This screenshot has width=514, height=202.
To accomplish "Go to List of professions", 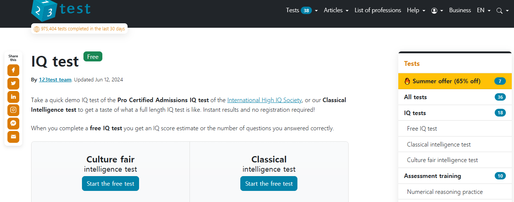I will pyautogui.click(x=378, y=10).
